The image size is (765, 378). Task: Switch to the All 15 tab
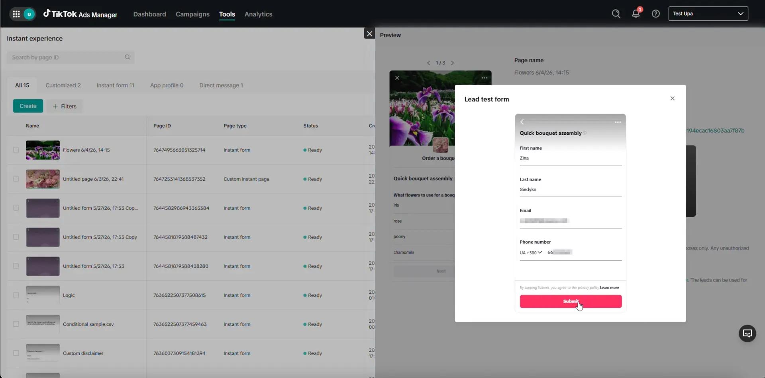pos(22,85)
